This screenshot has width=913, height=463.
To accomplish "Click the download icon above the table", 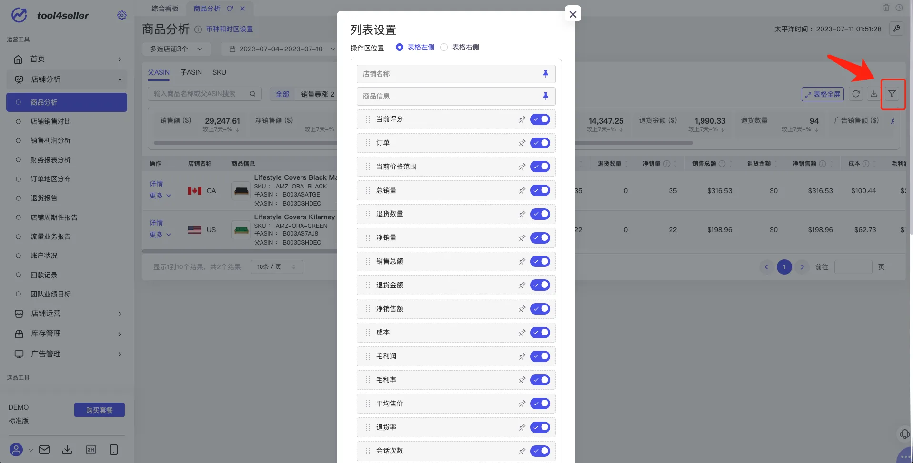I will (x=874, y=94).
